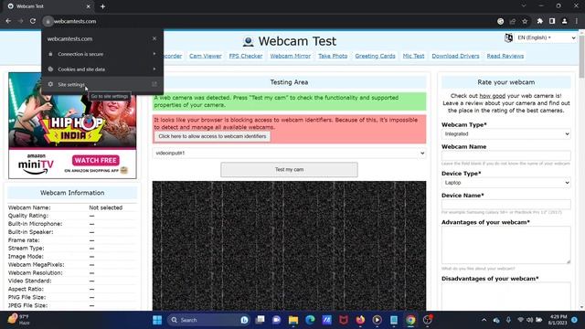The image size is (585, 329).
Task: Click the Device Name input field
Action: coord(505,205)
